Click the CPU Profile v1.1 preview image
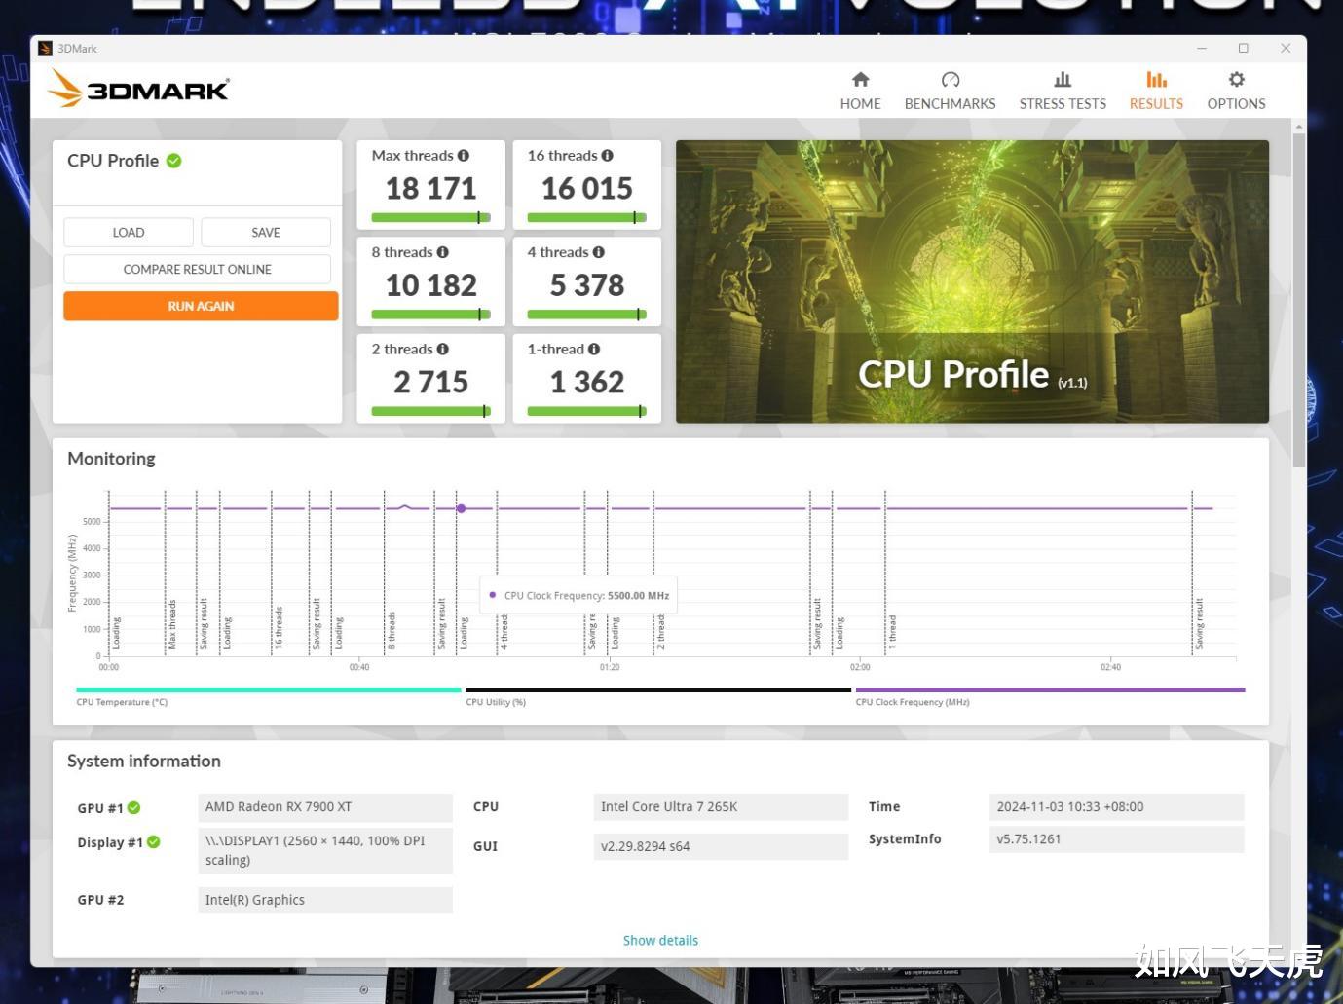Image resolution: width=1343 pixels, height=1004 pixels. pos(972,281)
